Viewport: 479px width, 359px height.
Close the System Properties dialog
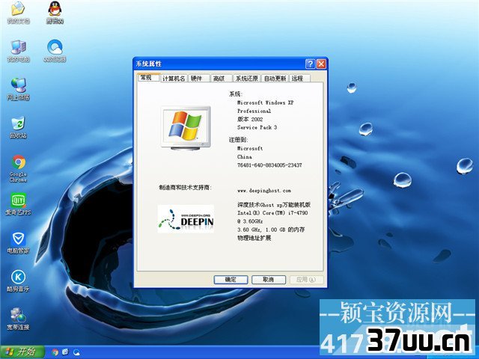pos(321,64)
